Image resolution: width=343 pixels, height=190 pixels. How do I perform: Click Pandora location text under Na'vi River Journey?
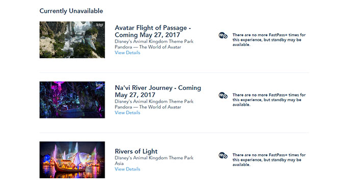point(148,107)
